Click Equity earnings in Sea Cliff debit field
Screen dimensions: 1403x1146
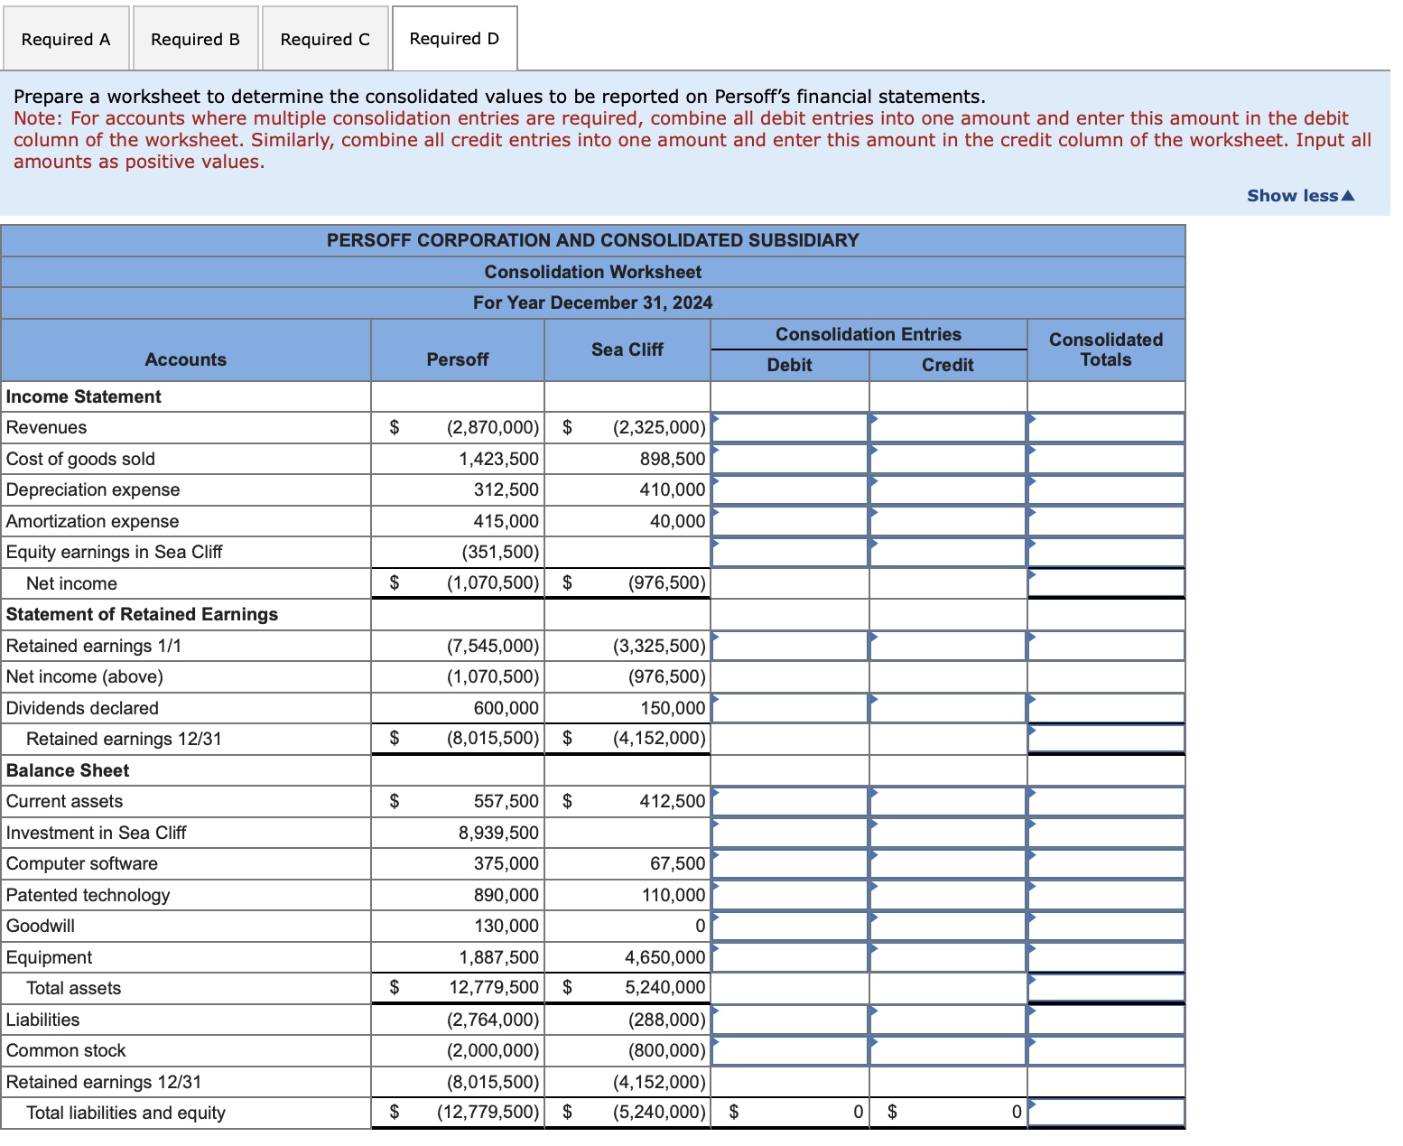[x=790, y=553]
